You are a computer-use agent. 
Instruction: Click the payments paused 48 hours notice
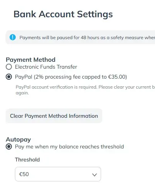87,38
